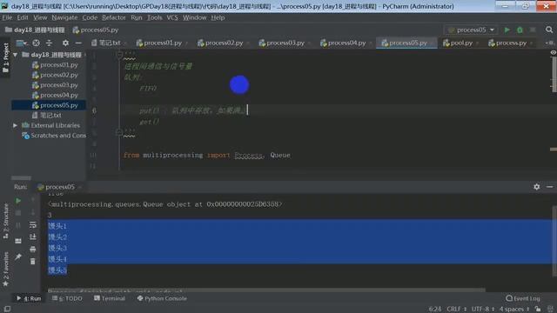557x313 pixels.
Task: Switch to process02.py editor tab
Action: (224, 43)
